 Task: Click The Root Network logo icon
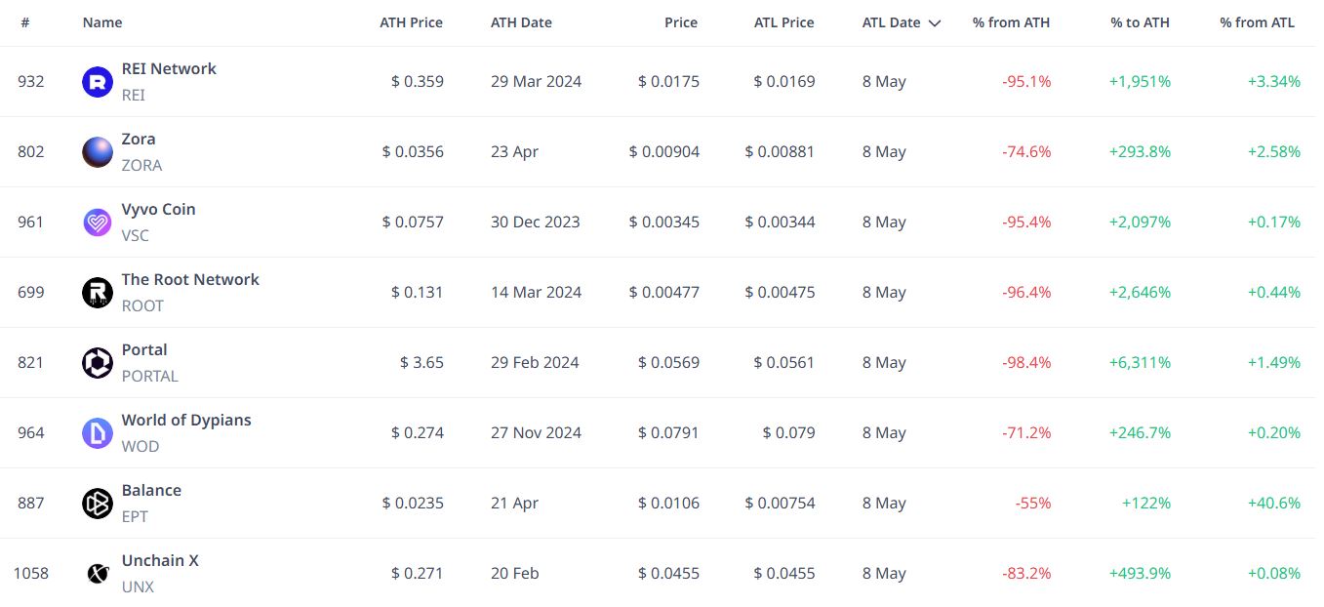coord(98,293)
